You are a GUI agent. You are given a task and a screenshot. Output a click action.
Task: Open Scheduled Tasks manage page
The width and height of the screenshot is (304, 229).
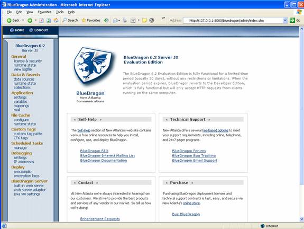click(x=20, y=148)
